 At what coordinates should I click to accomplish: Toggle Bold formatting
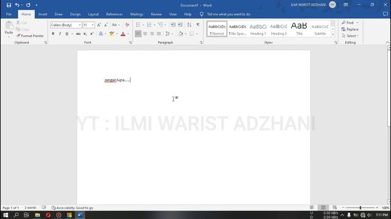[53, 33]
